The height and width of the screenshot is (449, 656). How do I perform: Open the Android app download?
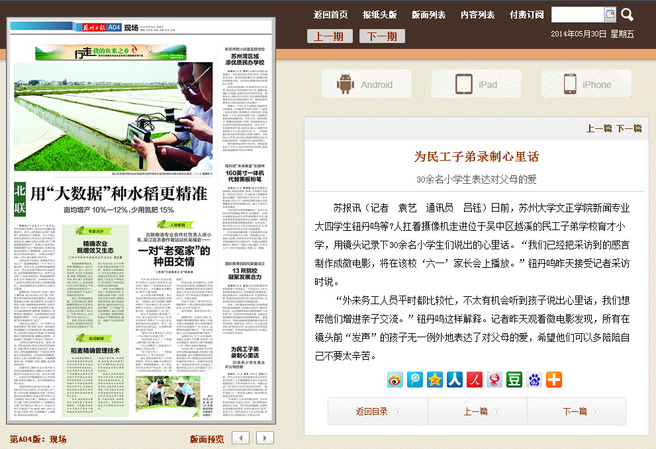click(x=365, y=85)
